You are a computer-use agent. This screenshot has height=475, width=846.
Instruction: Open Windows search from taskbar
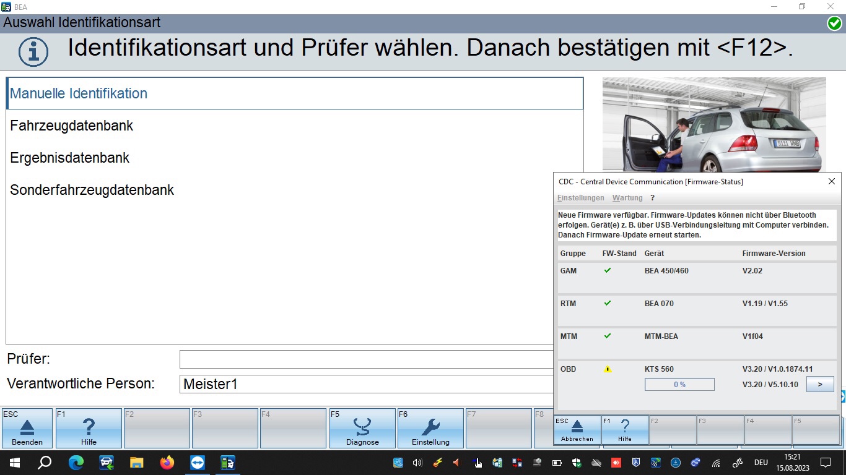(x=45, y=462)
